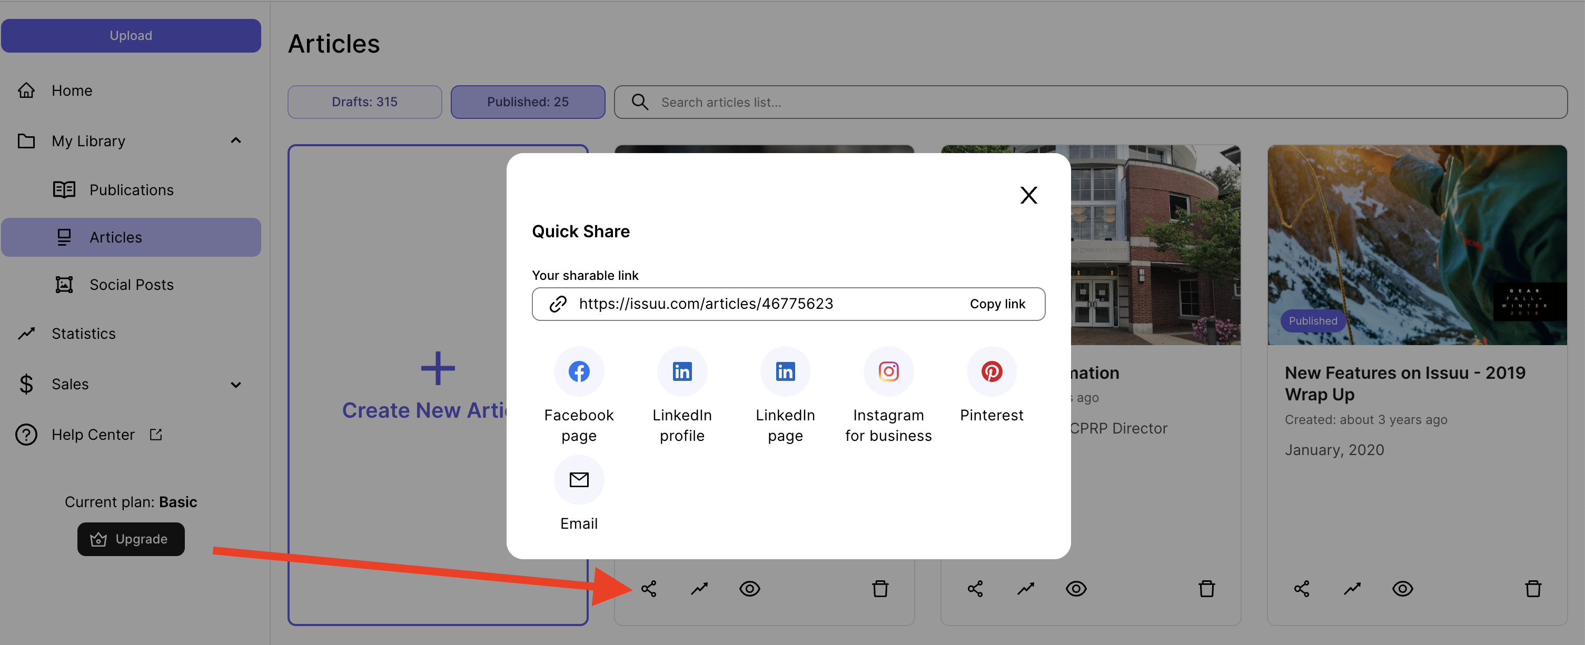Click Help Center external link icon
Image resolution: width=1585 pixels, height=645 pixels.
[156, 434]
